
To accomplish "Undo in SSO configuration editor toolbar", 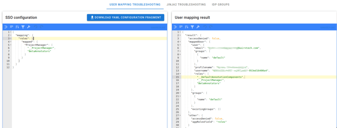I will coord(36,27).
